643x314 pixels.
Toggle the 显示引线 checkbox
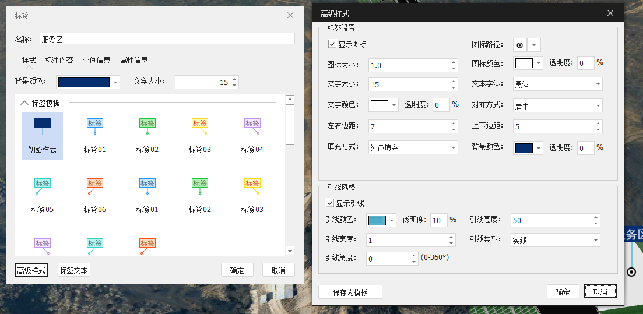pos(331,203)
